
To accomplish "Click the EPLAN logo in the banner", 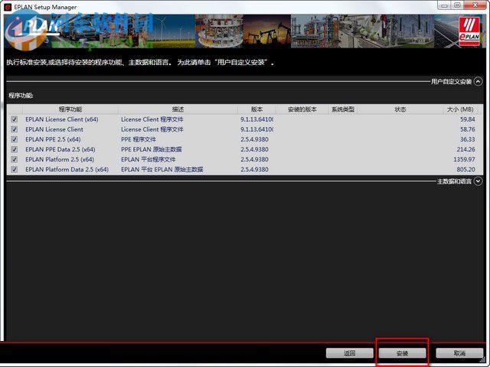I will pyautogui.click(x=469, y=31).
